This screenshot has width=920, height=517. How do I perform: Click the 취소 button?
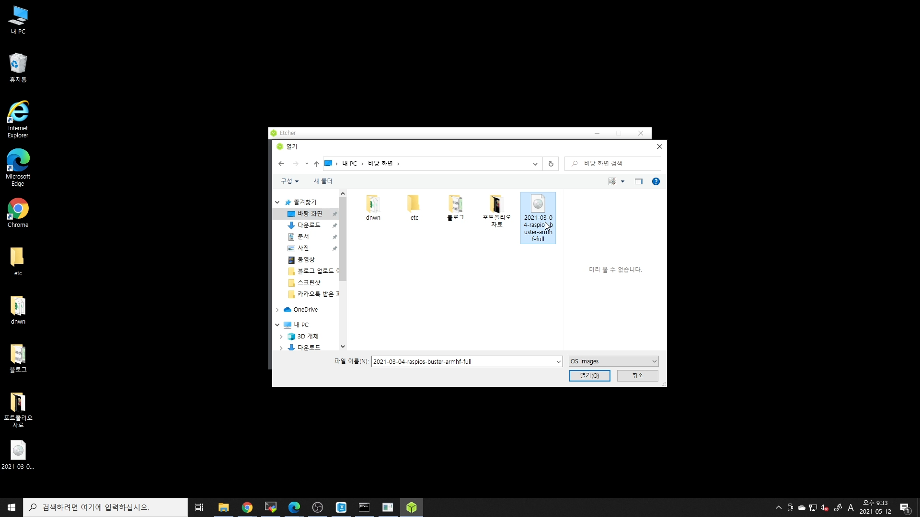pos(637,376)
